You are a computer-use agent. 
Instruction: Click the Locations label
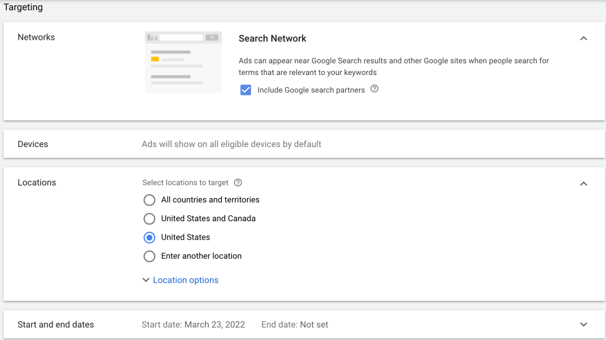pos(37,182)
